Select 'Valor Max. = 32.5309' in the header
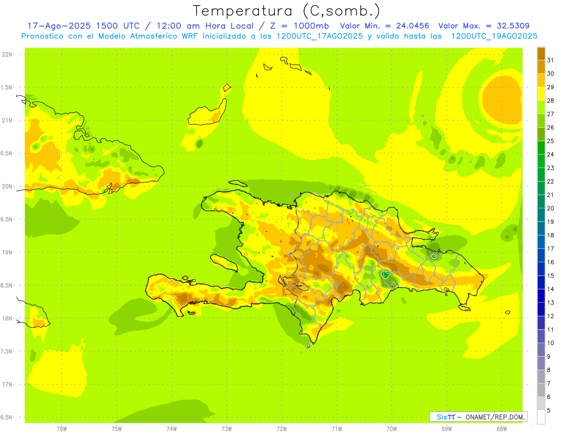The height and width of the screenshot is (435, 563). [x=484, y=26]
